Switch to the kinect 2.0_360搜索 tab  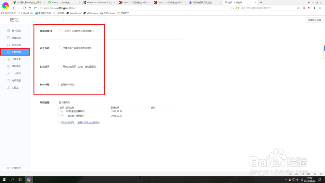(x=64, y=3)
